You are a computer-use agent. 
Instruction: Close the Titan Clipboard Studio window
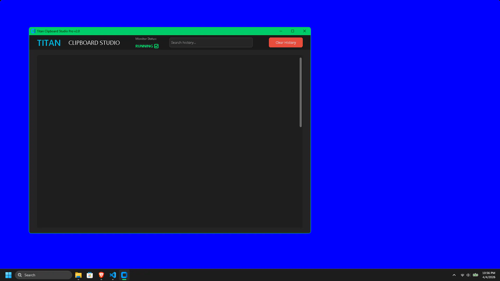(x=305, y=31)
